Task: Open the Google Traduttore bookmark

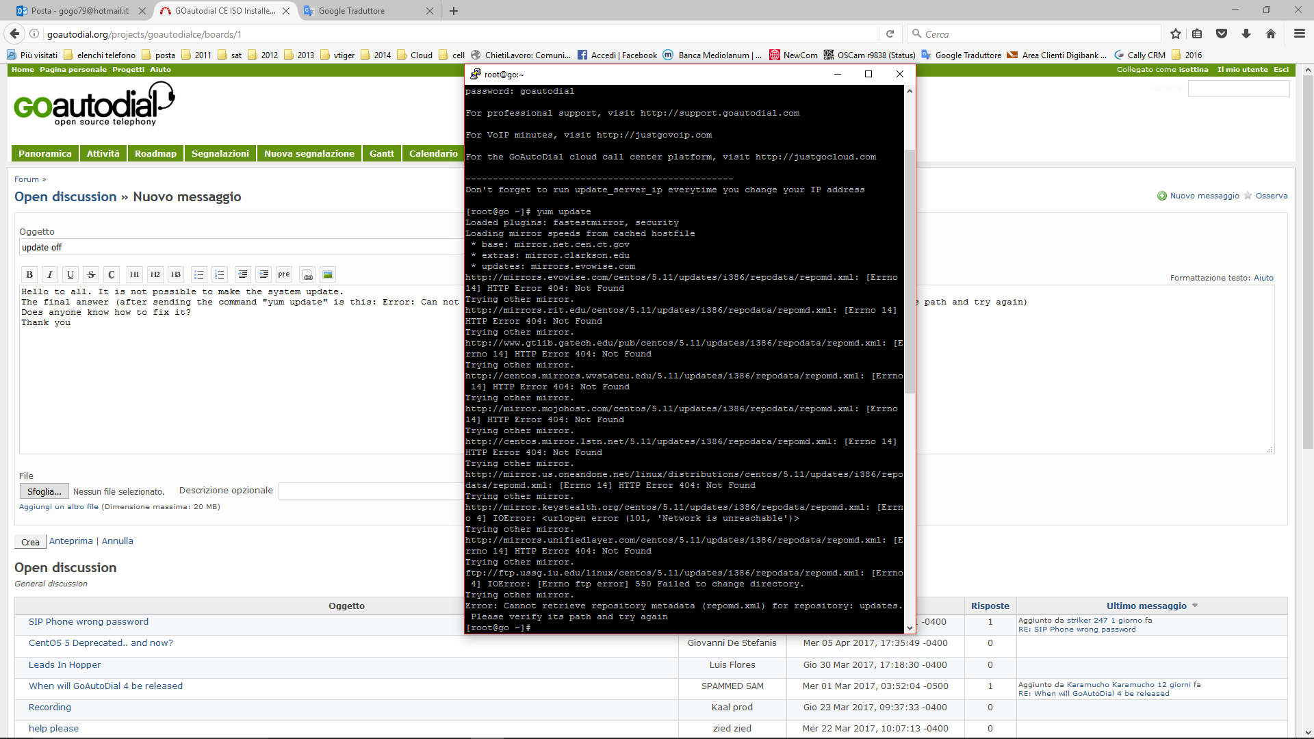Action: point(962,55)
